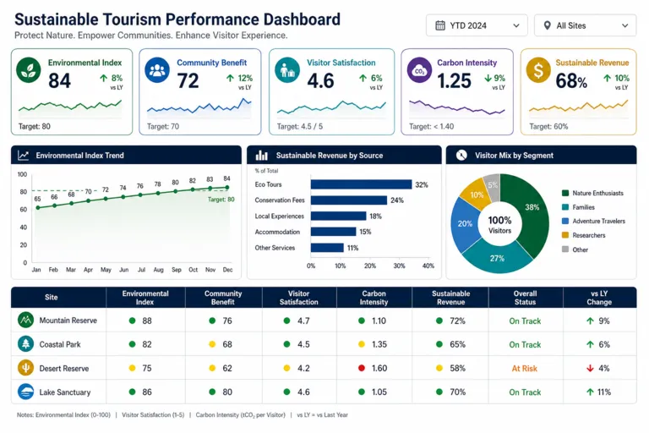Click the green up arrow in Lake Sanctuary row

tap(590, 392)
